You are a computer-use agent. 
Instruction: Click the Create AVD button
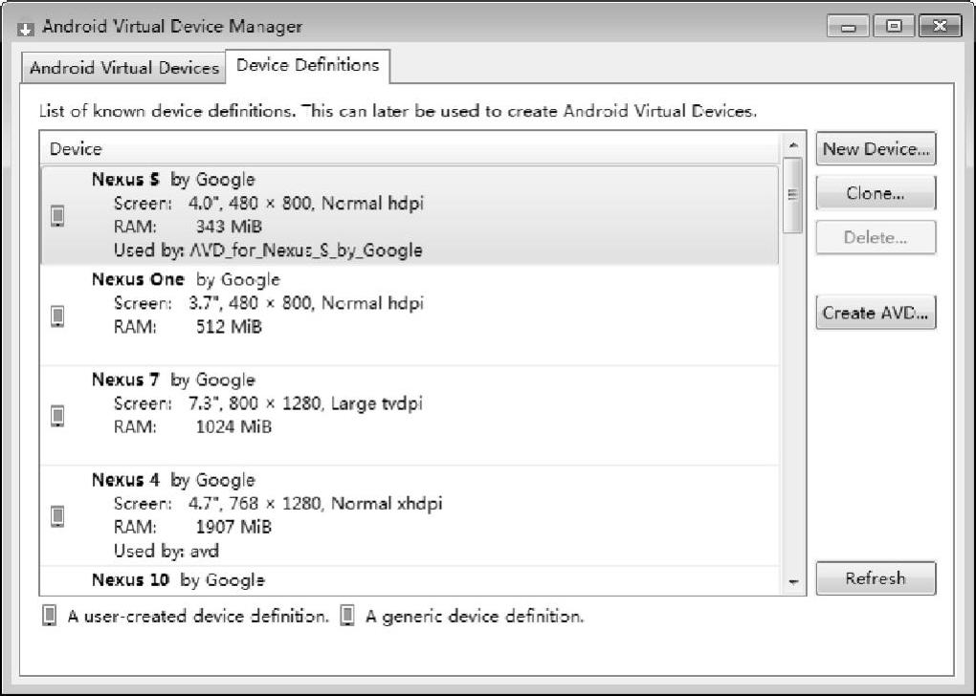point(876,313)
